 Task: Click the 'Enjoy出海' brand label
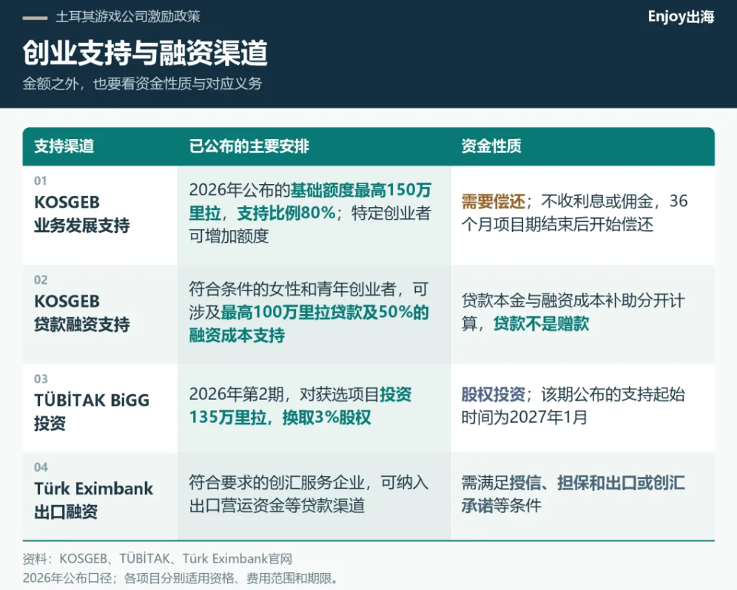pos(681,17)
